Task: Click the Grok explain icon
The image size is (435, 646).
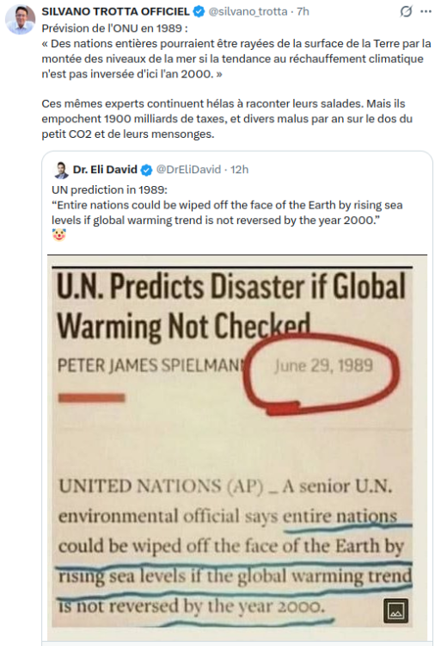Action: point(406,12)
